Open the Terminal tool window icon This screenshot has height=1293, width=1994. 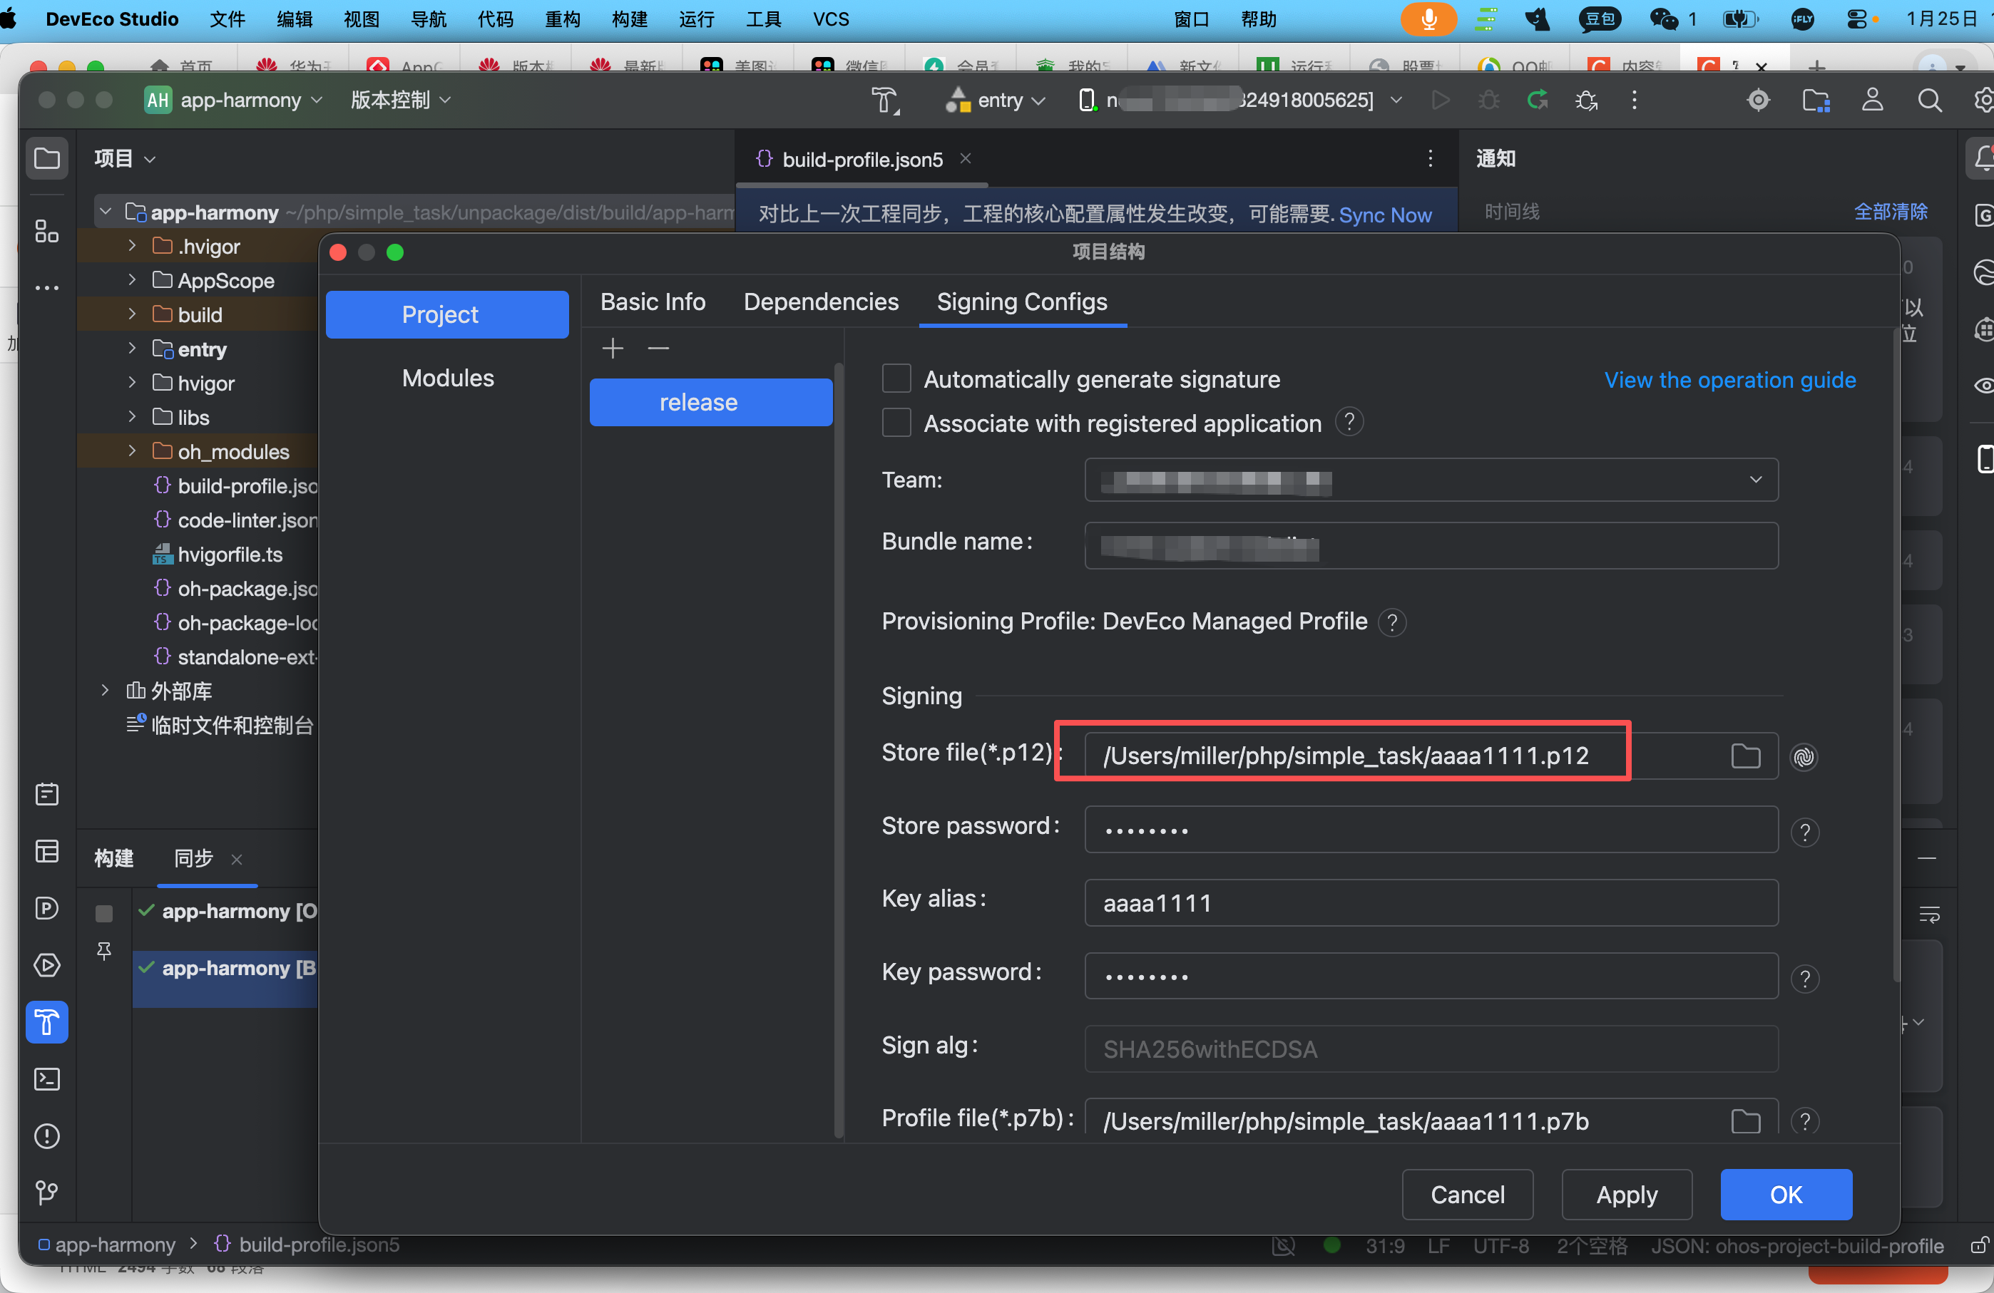47,1078
